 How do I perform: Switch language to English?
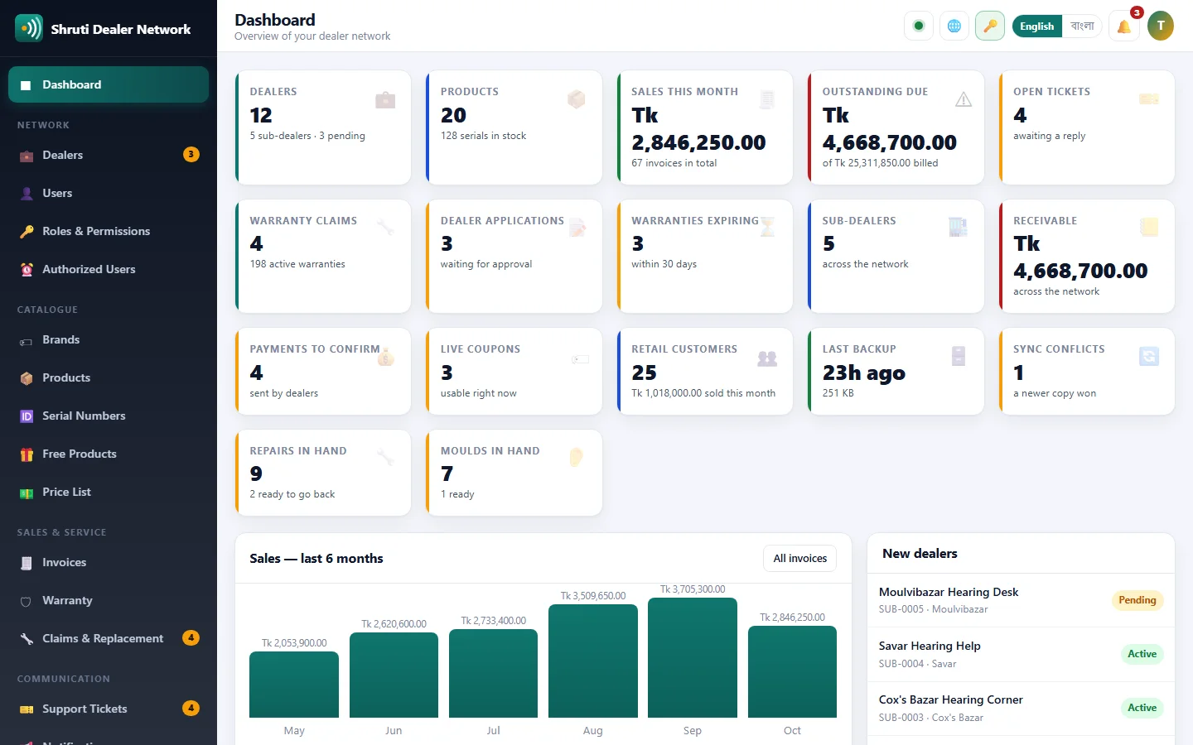(1036, 26)
